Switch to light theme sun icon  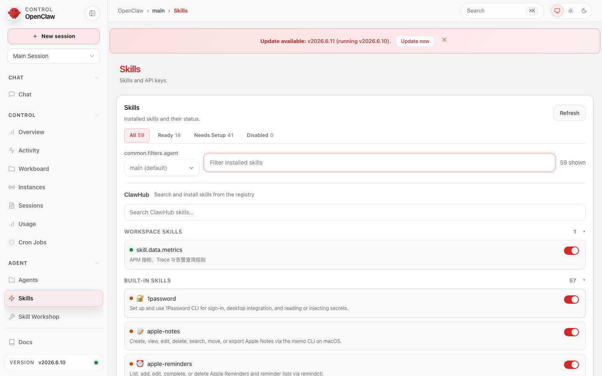click(x=571, y=11)
